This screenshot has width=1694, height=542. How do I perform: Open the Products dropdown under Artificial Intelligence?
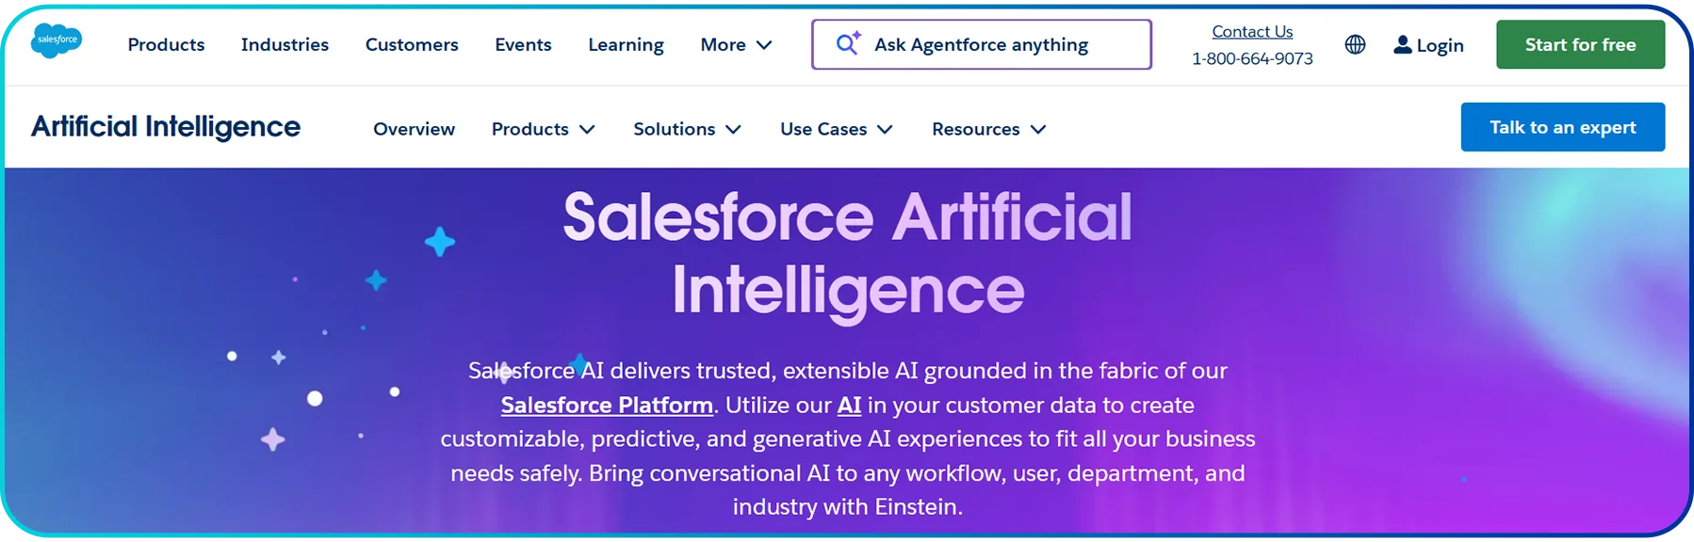[543, 129]
